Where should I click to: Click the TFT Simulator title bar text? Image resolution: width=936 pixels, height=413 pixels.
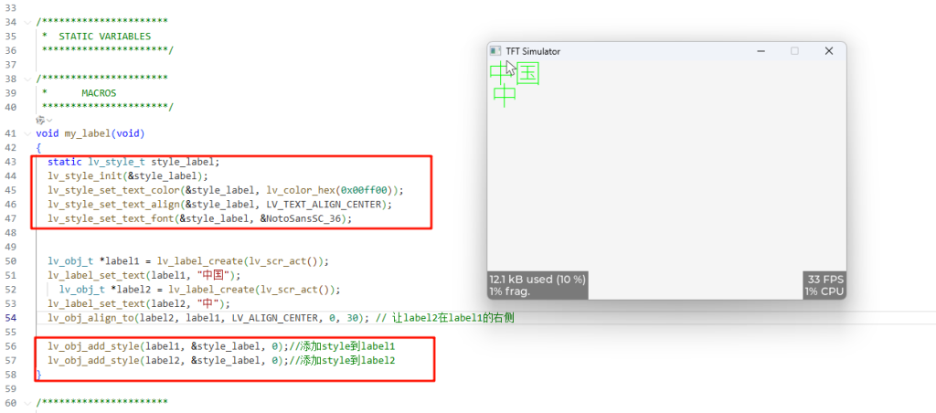533,51
